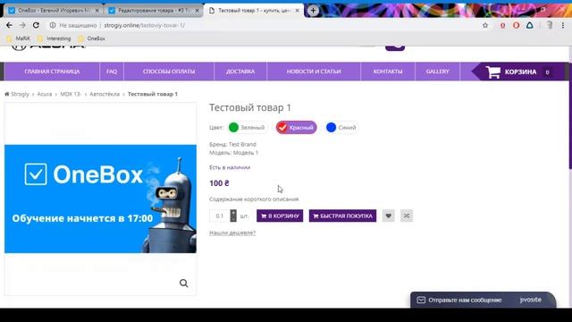Go to Strogiy home breadcrumb
Image resolution: width=572 pixels, height=322 pixels.
(17, 94)
